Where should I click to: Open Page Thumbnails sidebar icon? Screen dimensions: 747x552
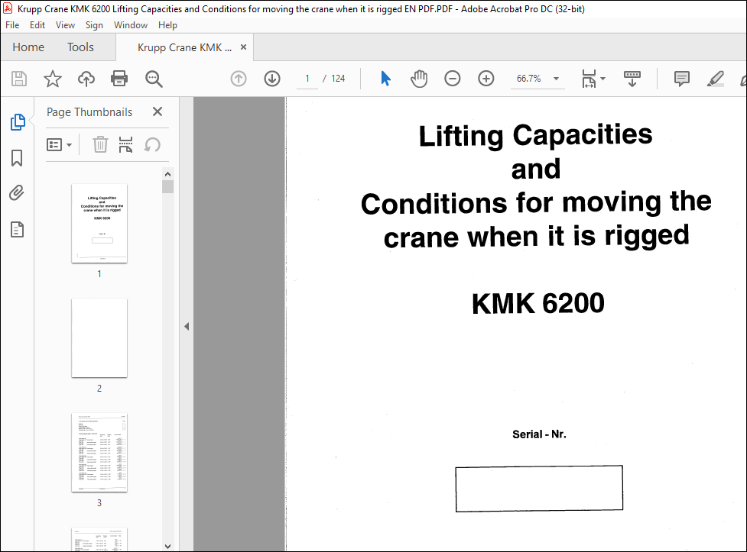point(18,122)
